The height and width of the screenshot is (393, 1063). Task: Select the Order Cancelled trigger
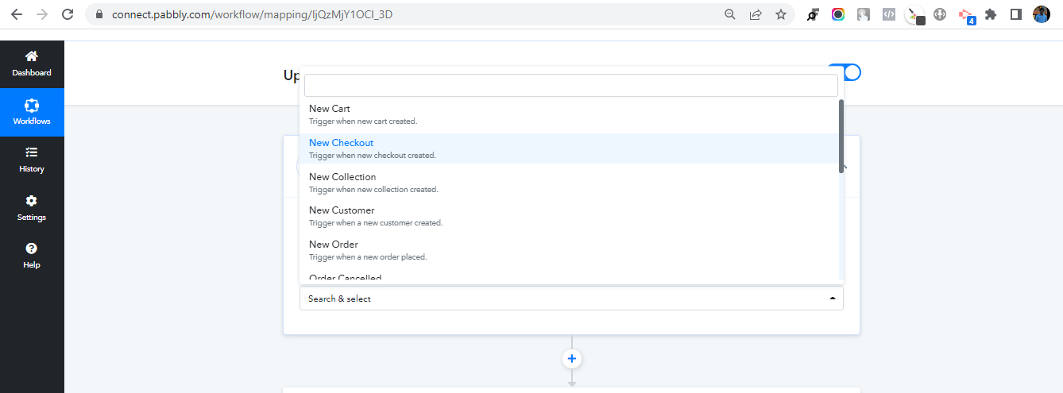click(569, 278)
